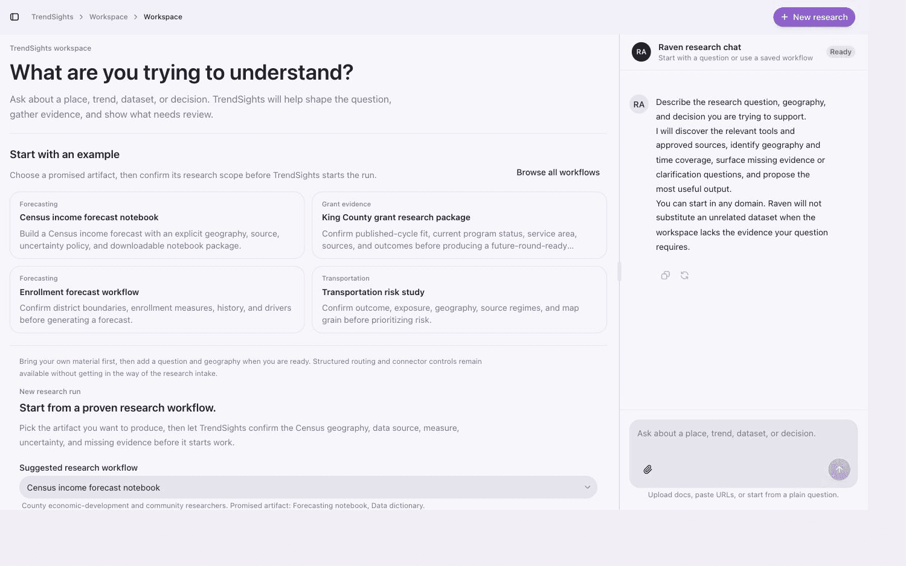Open the New research button
This screenshot has width=906, height=566.
(814, 17)
